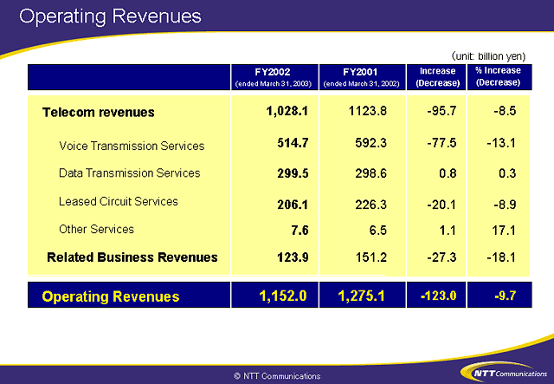This screenshot has height=384, width=554.
Task: Click the Increase (Decrease) column header
Action: click(437, 76)
